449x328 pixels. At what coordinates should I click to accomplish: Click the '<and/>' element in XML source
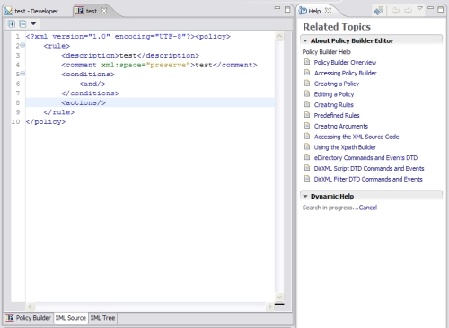[92, 84]
